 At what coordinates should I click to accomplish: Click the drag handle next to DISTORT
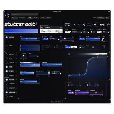[x=16, y=54]
